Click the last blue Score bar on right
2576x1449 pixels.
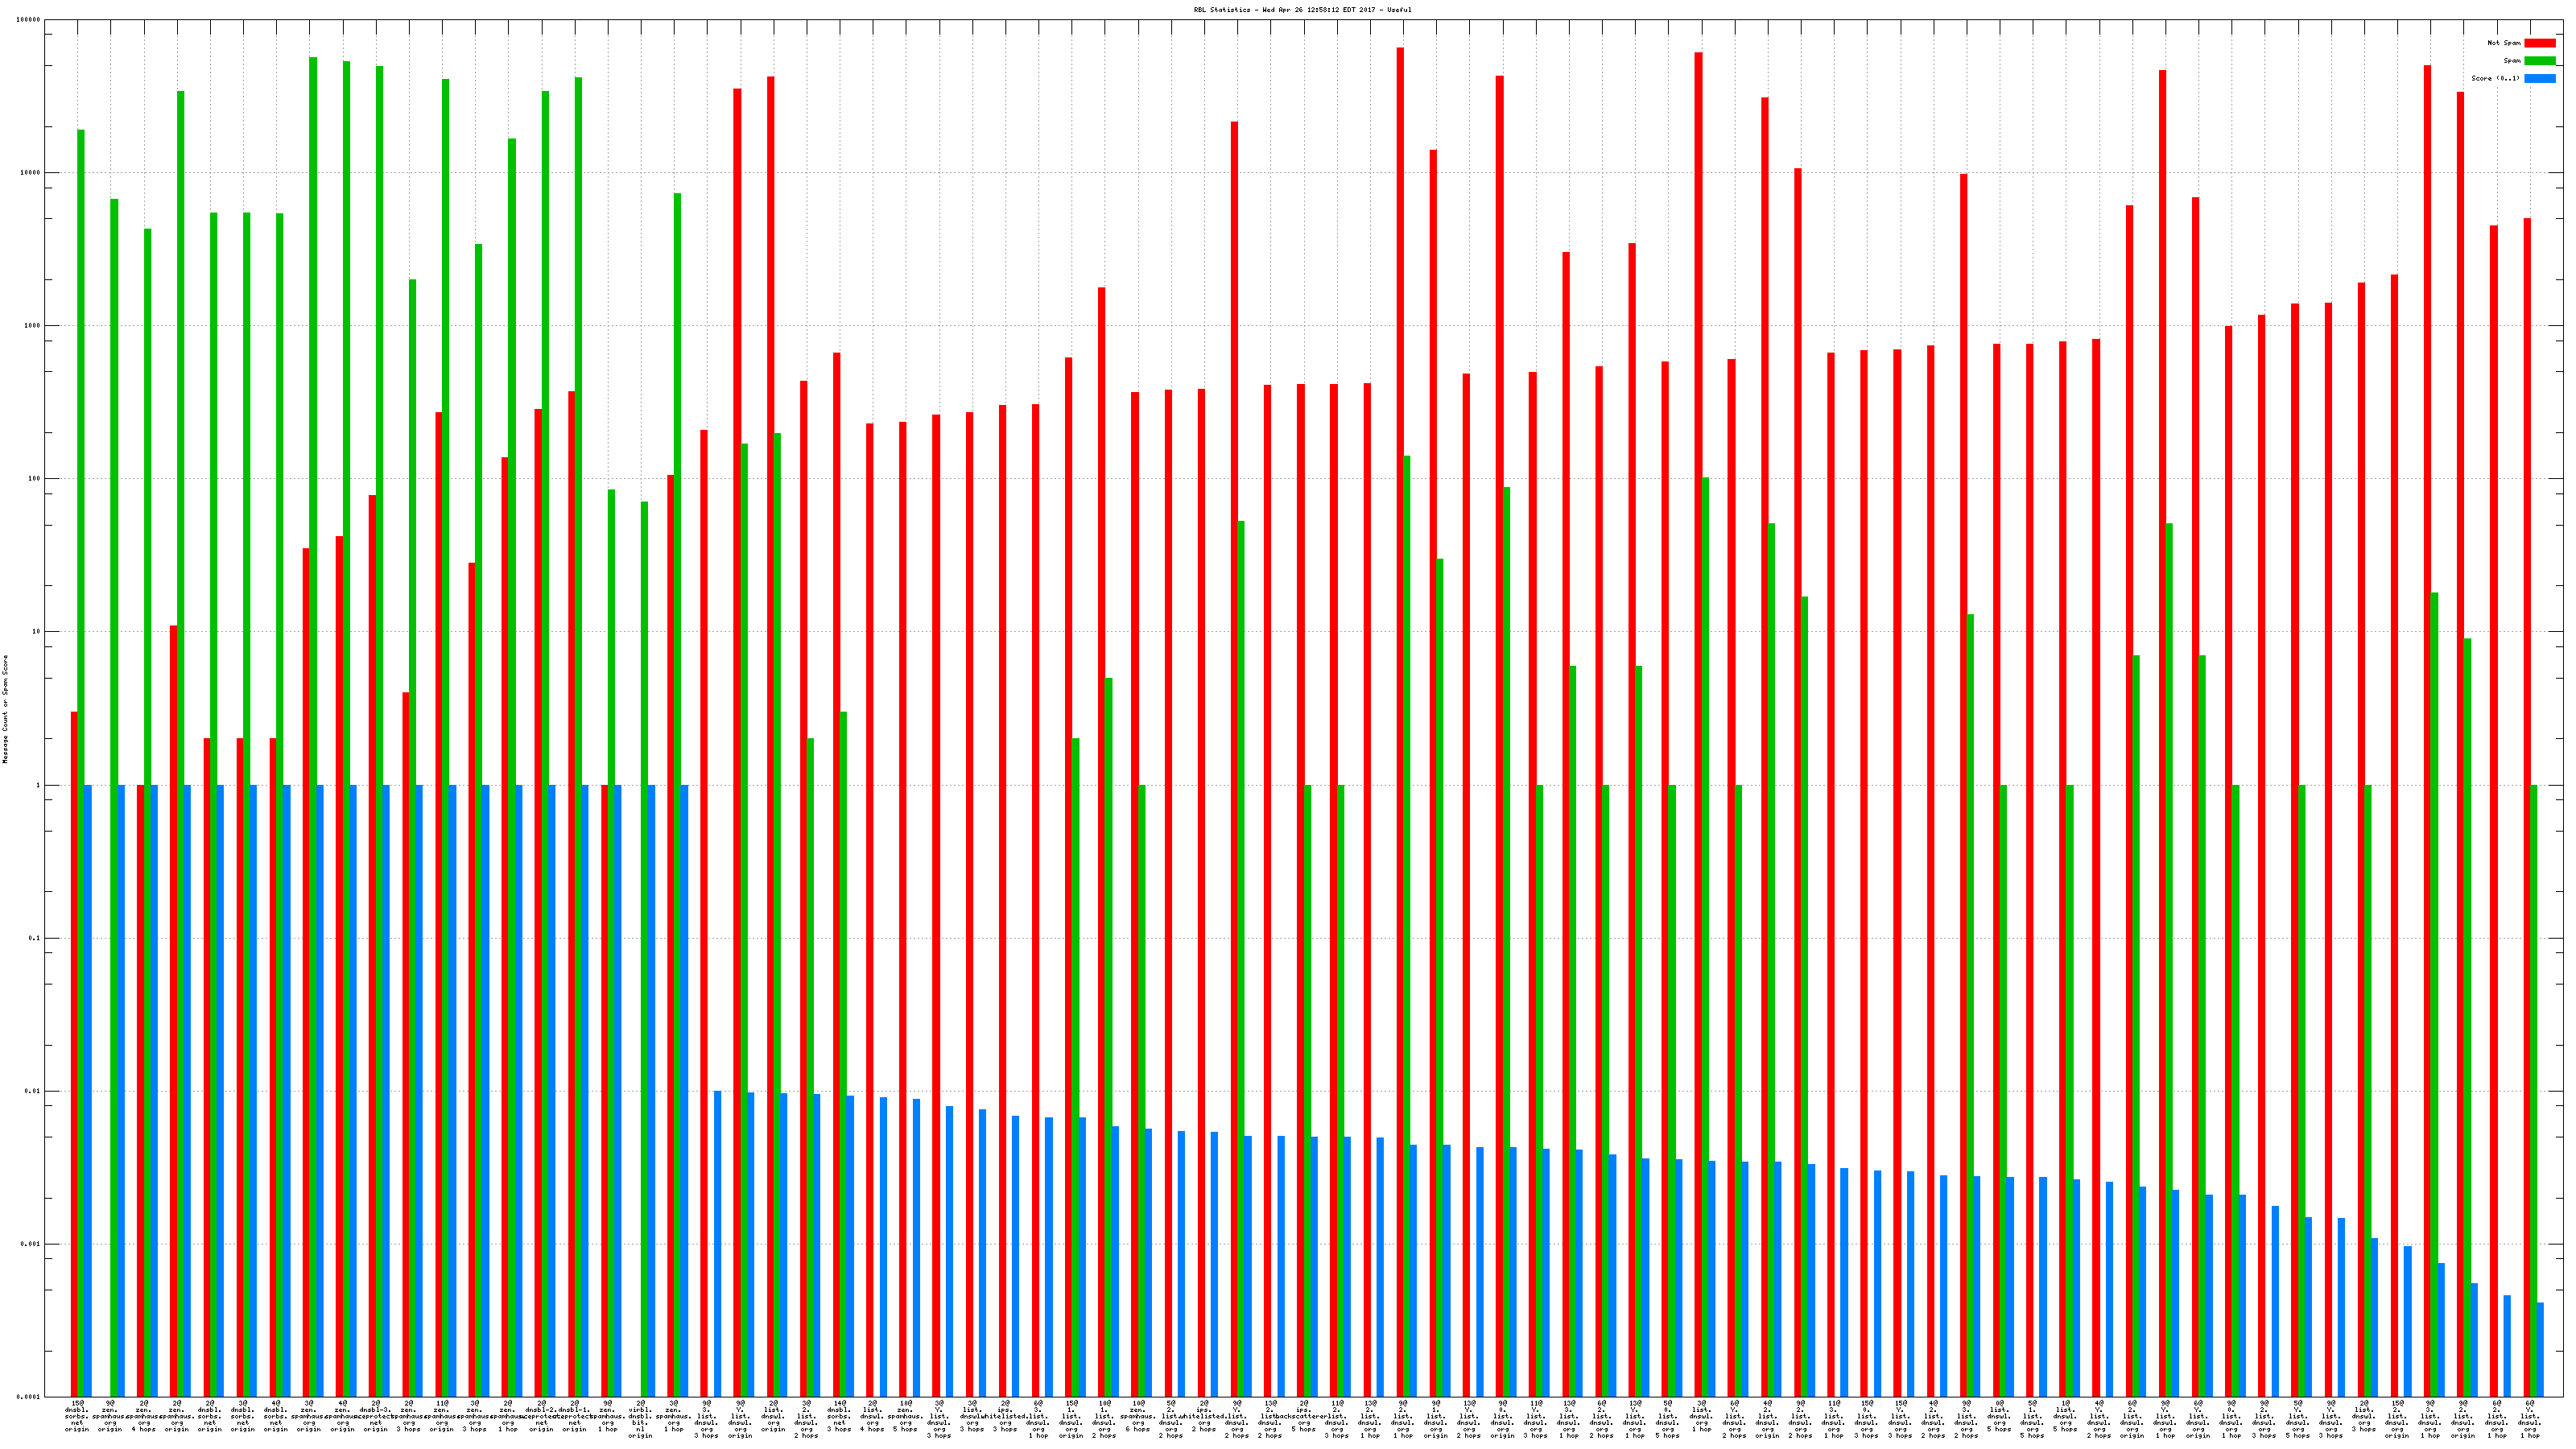[2540, 1350]
